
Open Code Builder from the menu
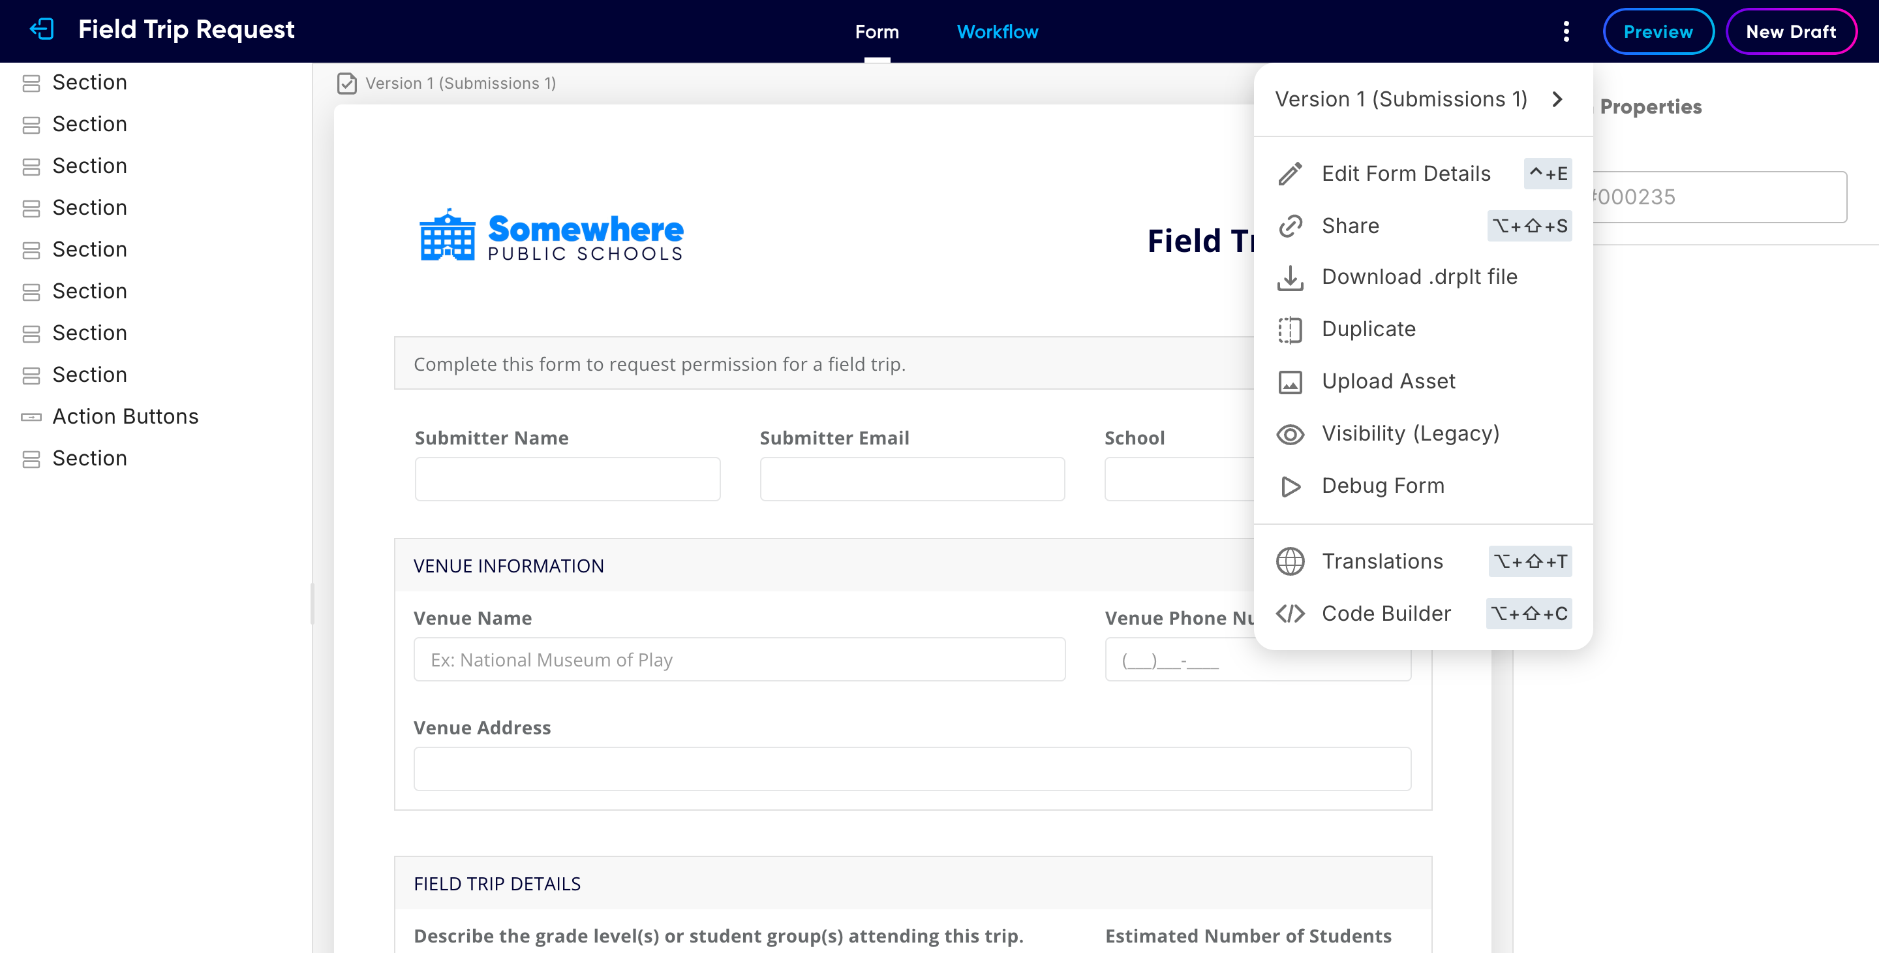pyautogui.click(x=1422, y=614)
